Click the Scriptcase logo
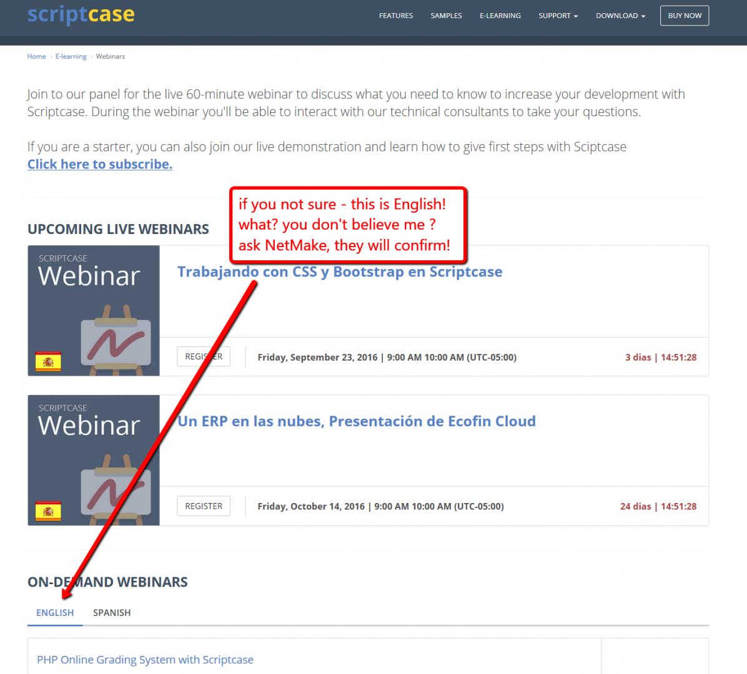This screenshot has width=747, height=674. point(81,14)
